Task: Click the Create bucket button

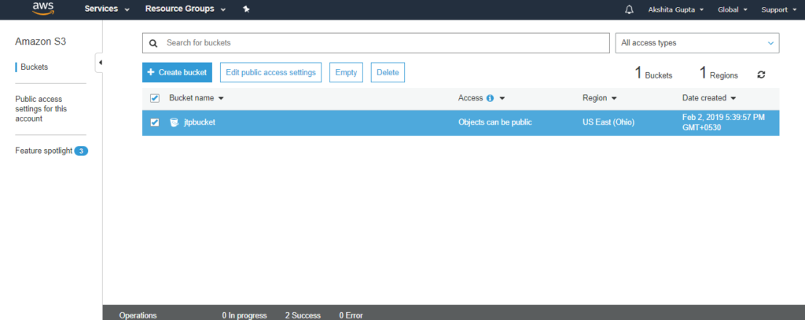Action: (177, 72)
